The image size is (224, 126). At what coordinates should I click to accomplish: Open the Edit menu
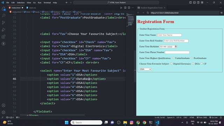[13, 2]
